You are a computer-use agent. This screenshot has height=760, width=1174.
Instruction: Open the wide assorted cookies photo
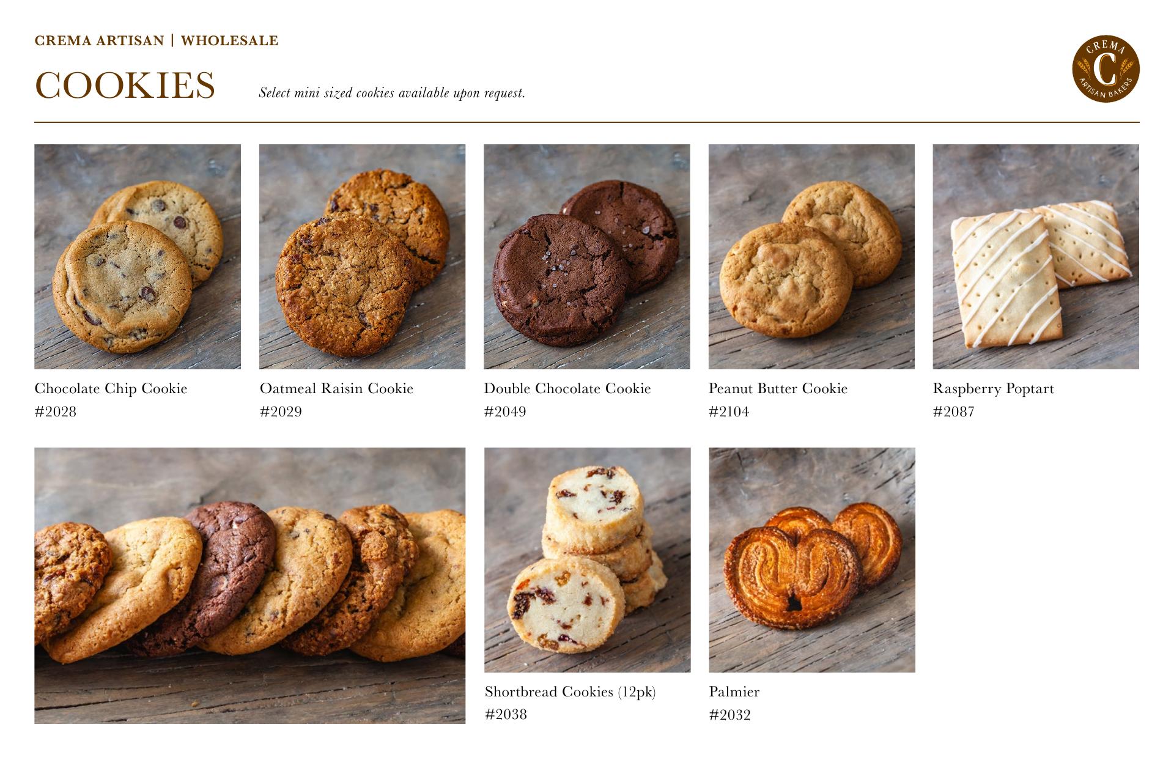point(249,586)
